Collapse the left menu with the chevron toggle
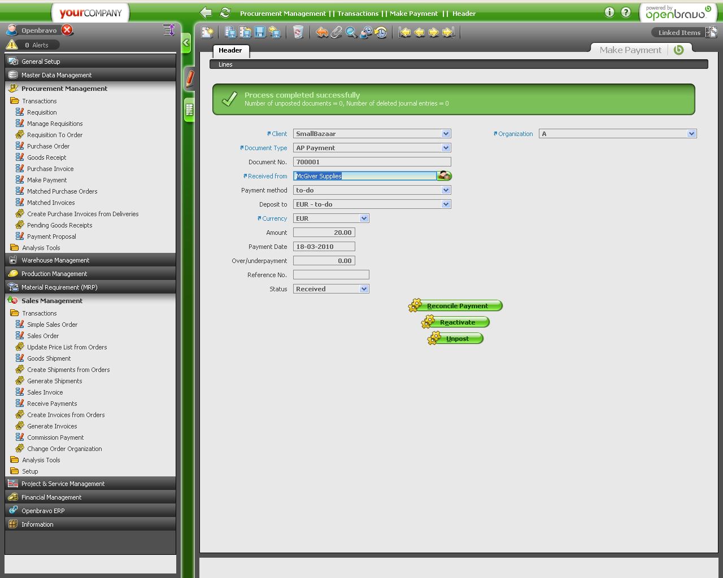Image resolution: width=723 pixels, height=578 pixels. 186,43
